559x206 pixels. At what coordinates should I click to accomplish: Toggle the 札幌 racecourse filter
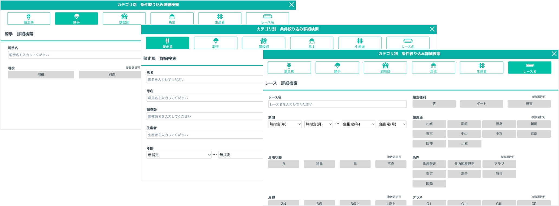[x=429, y=124]
